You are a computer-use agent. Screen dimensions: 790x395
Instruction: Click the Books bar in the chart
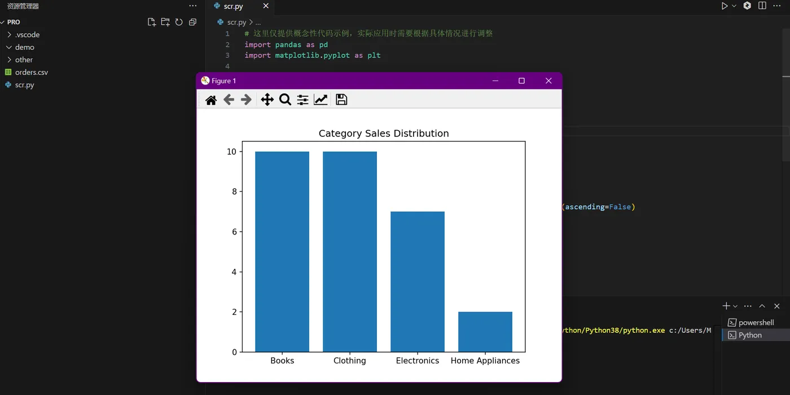[x=282, y=252]
